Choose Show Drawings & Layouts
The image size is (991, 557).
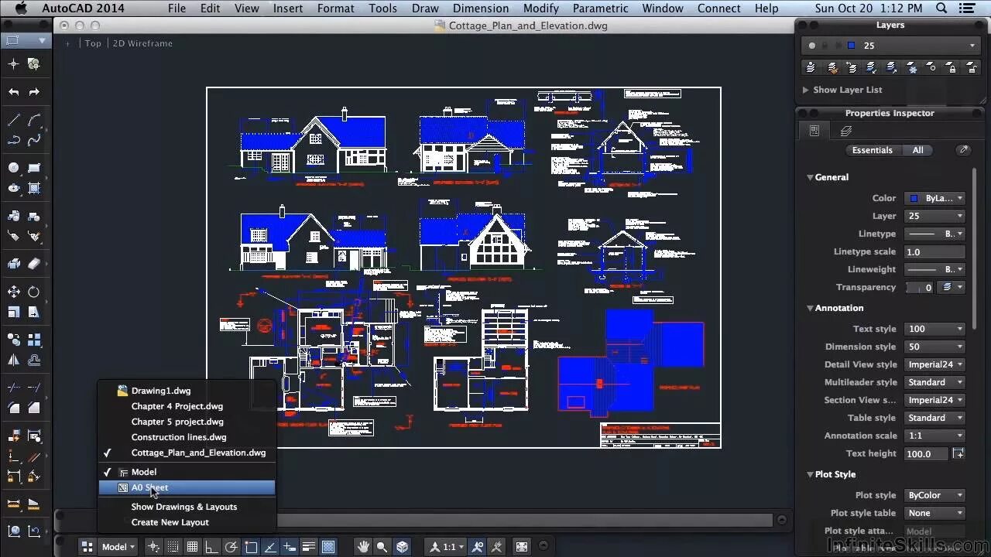point(183,507)
